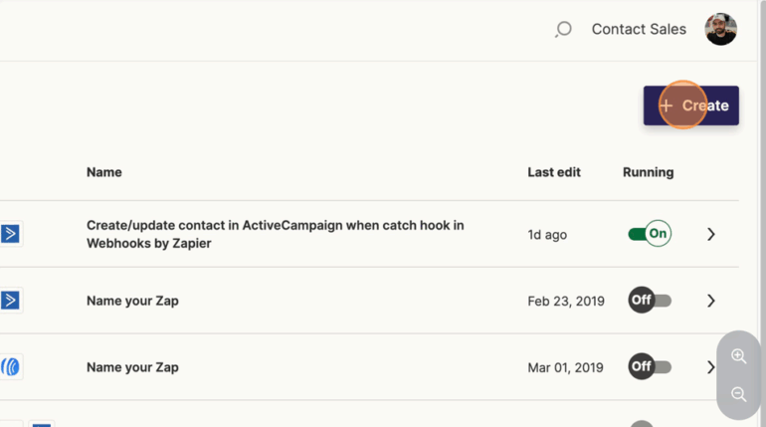Click ActiveCampaign icon on the Feb 23 zap
Image resolution: width=766 pixels, height=427 pixels.
[10, 301]
